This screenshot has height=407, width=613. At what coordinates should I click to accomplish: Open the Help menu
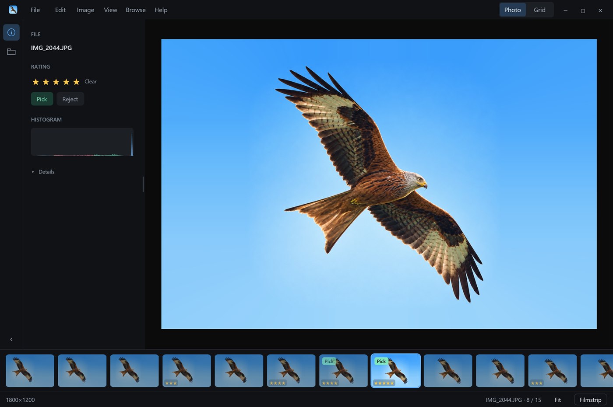click(x=161, y=10)
